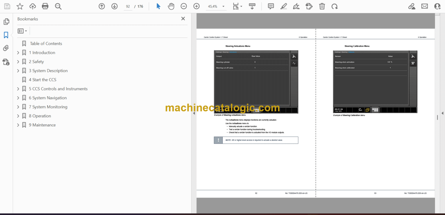Open bookmark options dropdown menu

click(22, 31)
